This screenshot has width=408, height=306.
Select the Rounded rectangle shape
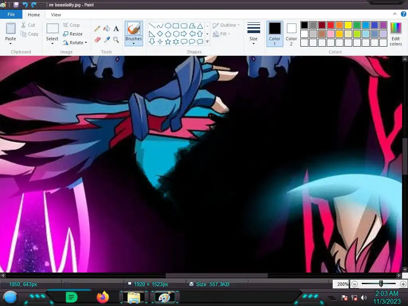click(184, 26)
